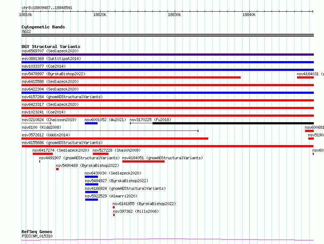Screen dimensions: 324x244
Task: Select the blue nsv4166924 variant bar
Action: tap(91, 192)
